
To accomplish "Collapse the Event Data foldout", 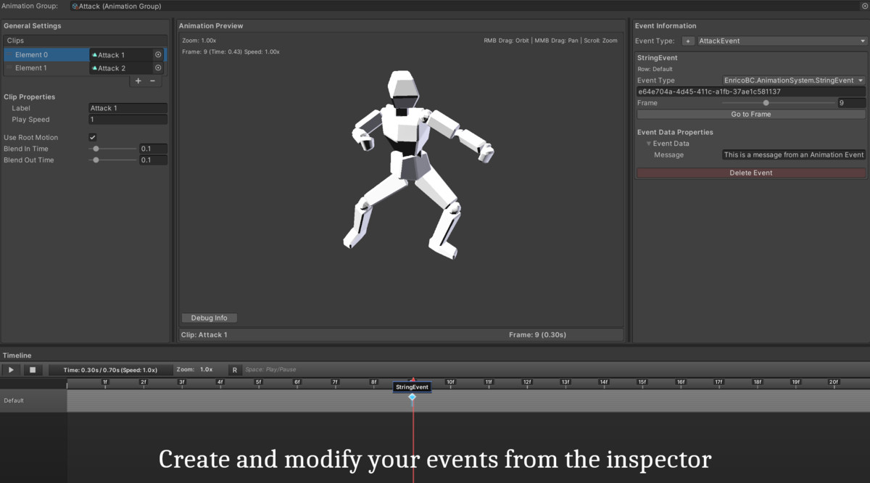I will (649, 144).
